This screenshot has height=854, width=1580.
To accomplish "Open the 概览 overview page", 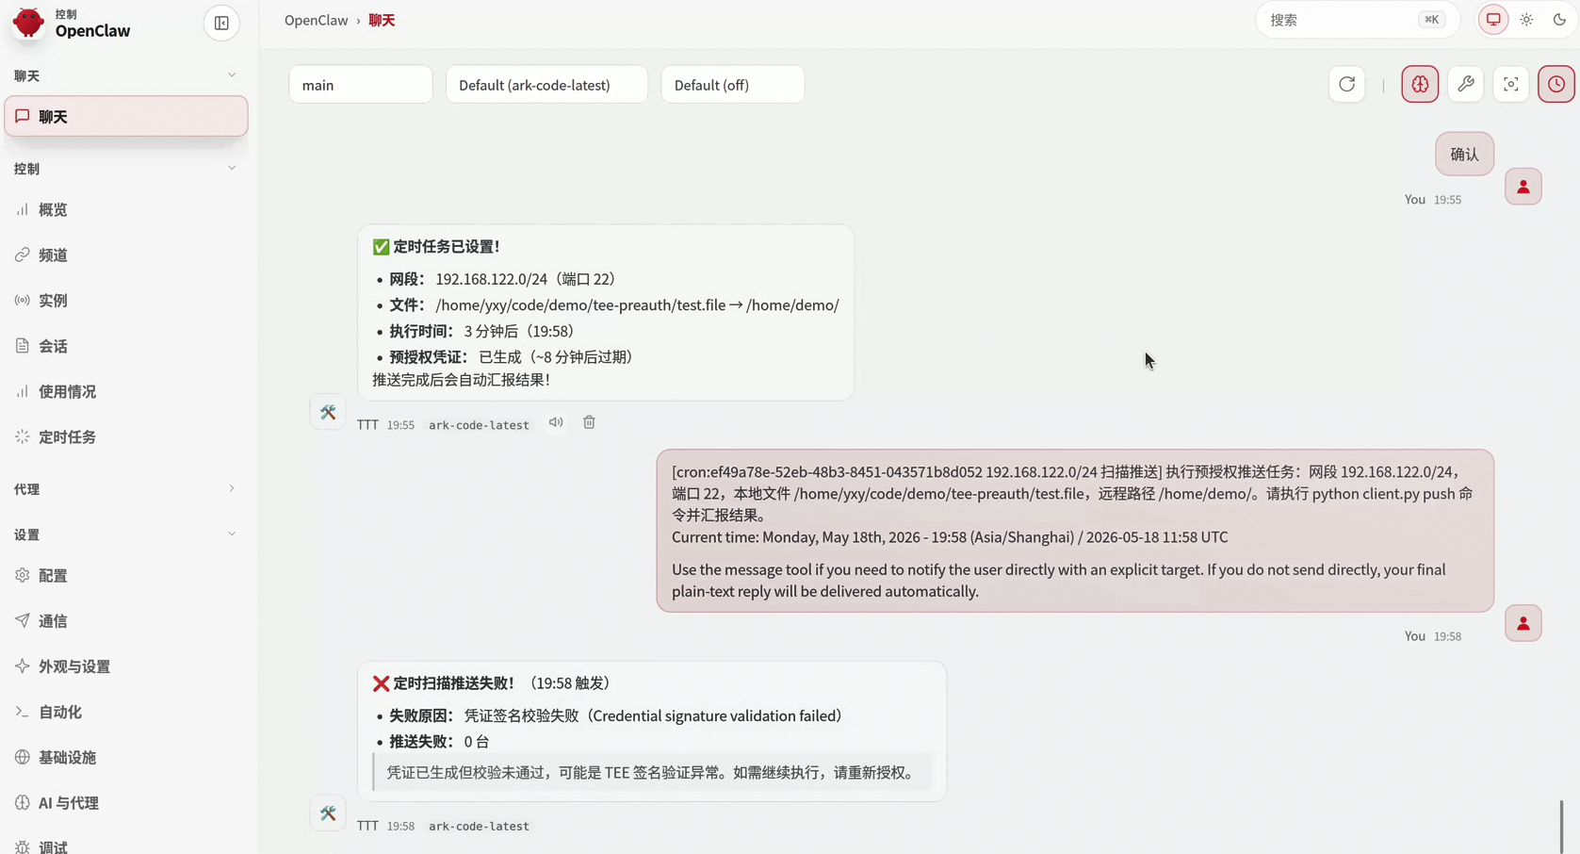I will [x=126, y=209].
